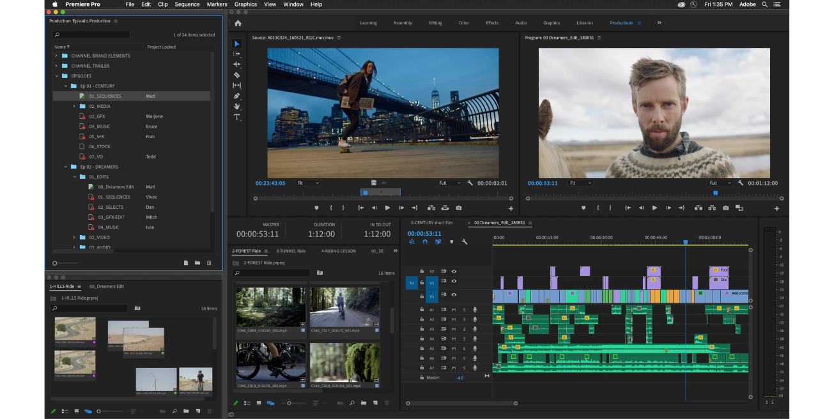
Task: Select the Hand tool
Action: (236, 106)
